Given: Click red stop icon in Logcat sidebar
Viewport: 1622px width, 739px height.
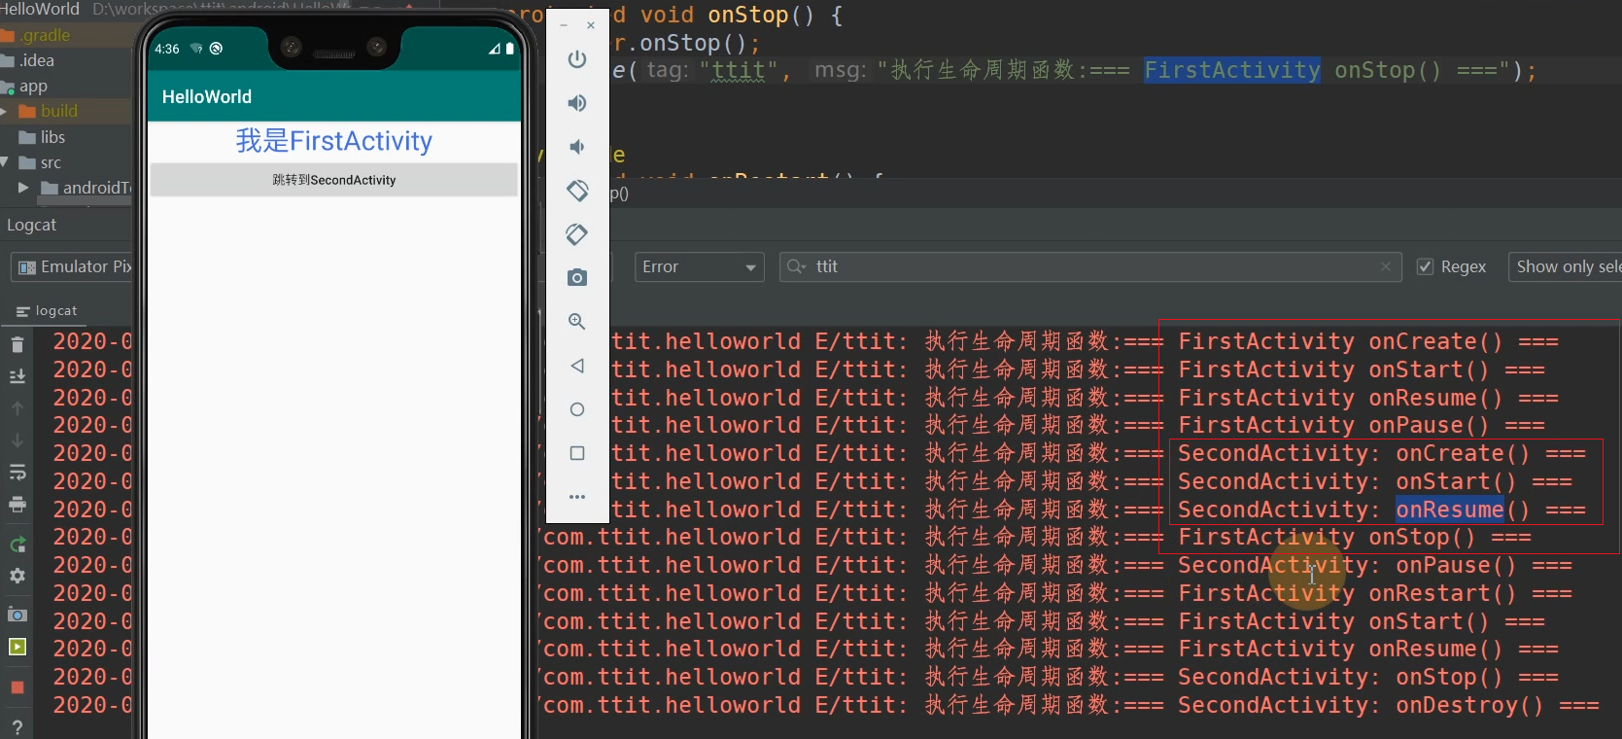Looking at the screenshot, I should (x=17, y=687).
